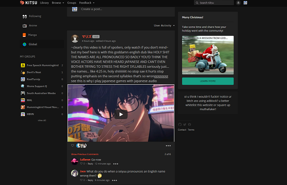Open options for Lulleron's comment

coord(115,164)
